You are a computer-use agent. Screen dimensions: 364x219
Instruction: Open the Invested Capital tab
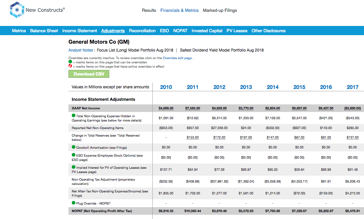(207, 31)
